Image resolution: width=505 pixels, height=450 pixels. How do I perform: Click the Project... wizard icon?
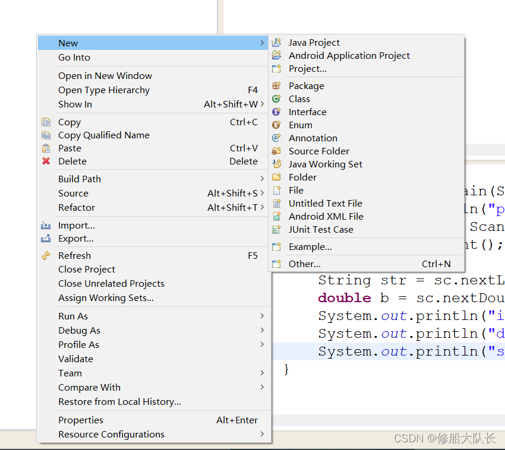pos(277,68)
